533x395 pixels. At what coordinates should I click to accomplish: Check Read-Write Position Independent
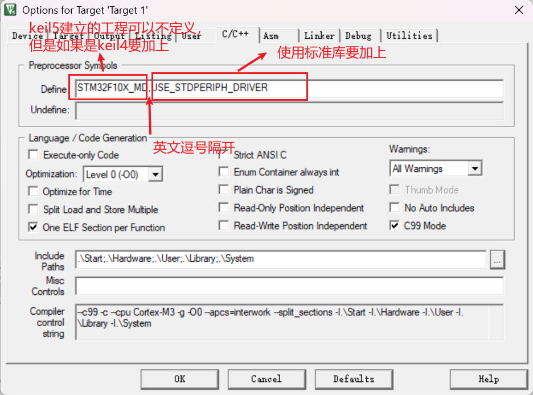coord(224,225)
